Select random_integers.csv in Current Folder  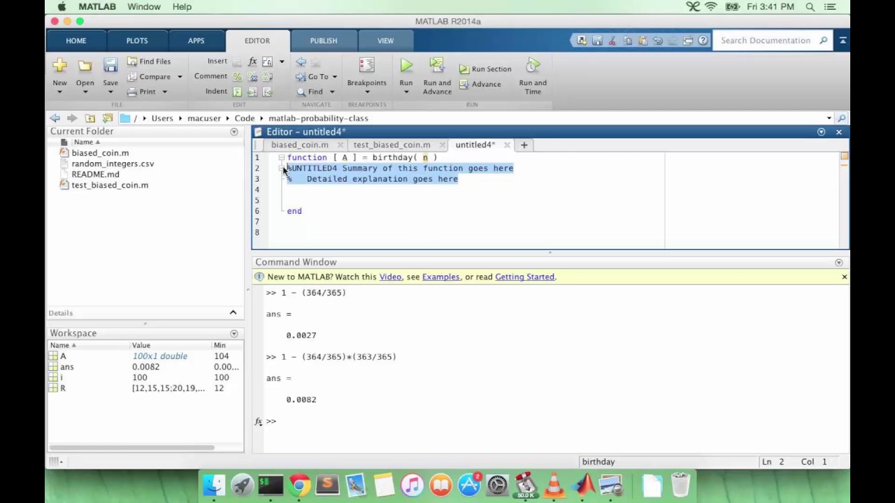[113, 163]
